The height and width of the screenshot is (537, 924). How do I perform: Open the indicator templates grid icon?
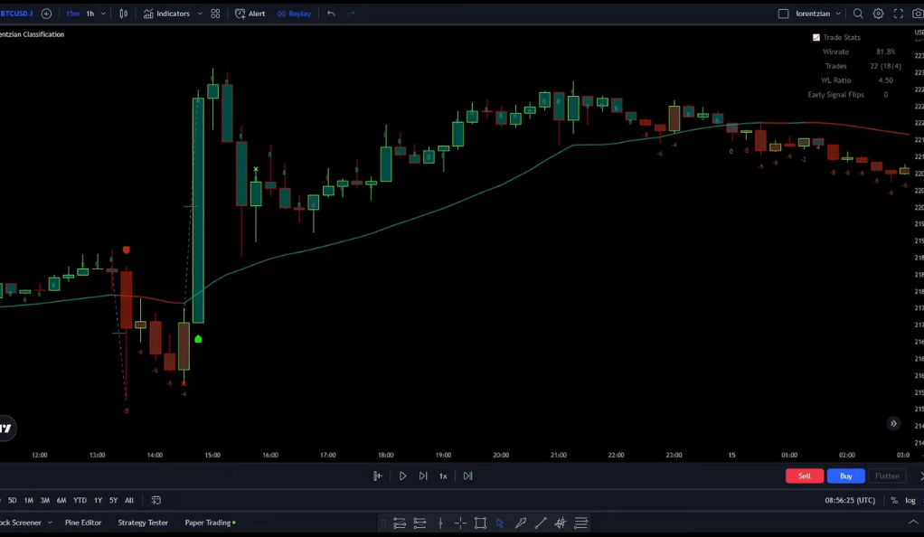(215, 14)
